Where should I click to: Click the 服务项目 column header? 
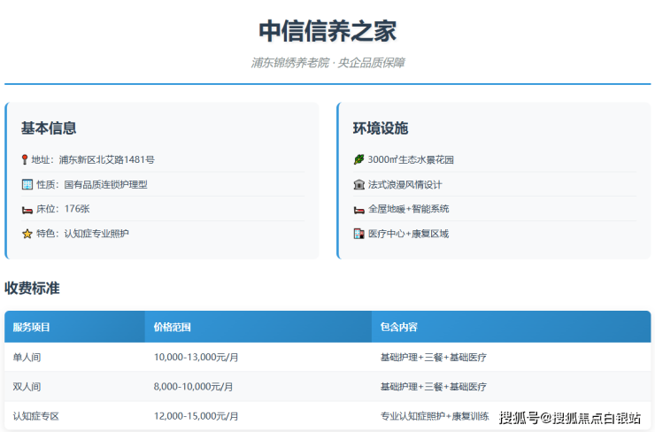32,328
